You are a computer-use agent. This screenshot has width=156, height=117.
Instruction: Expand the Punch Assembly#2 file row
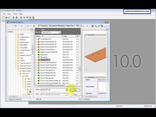point(36,65)
